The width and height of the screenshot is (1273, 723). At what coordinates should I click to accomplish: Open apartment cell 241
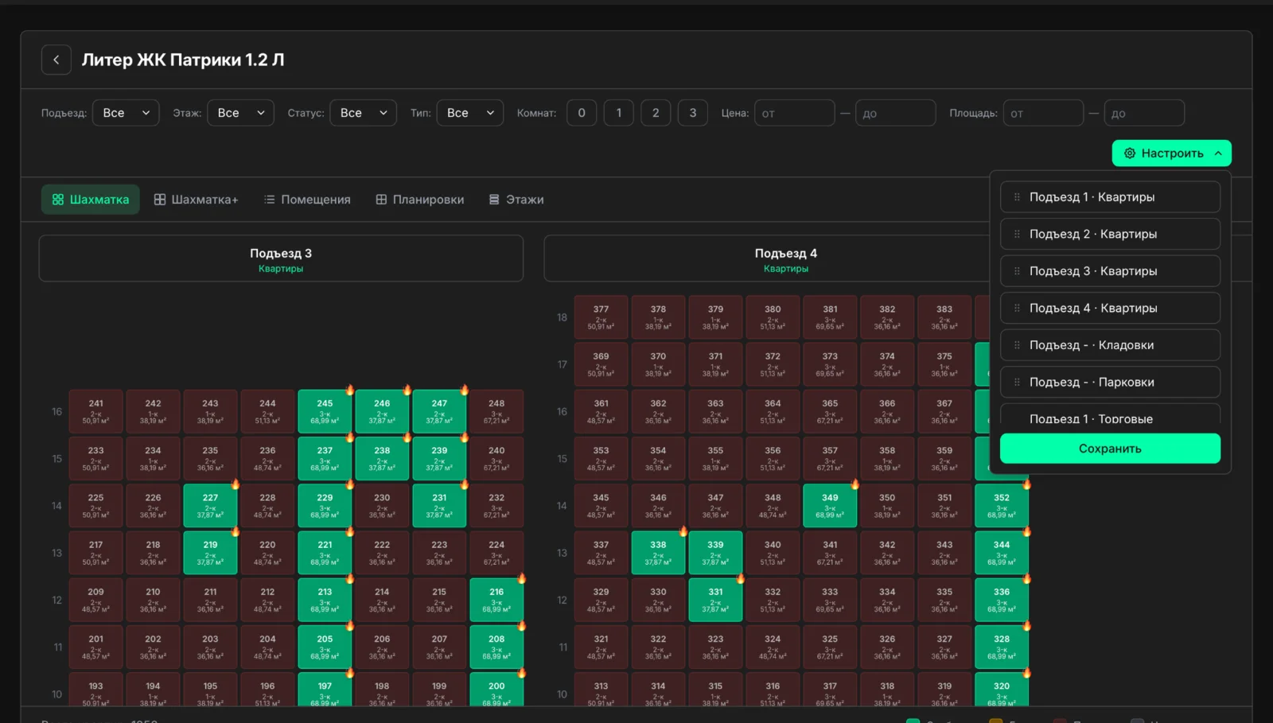[x=95, y=411]
